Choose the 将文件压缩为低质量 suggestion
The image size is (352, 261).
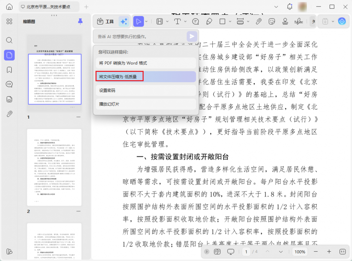click(x=119, y=76)
